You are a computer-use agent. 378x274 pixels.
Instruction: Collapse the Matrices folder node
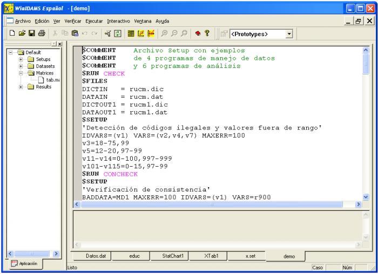pyautogui.click(x=21, y=73)
